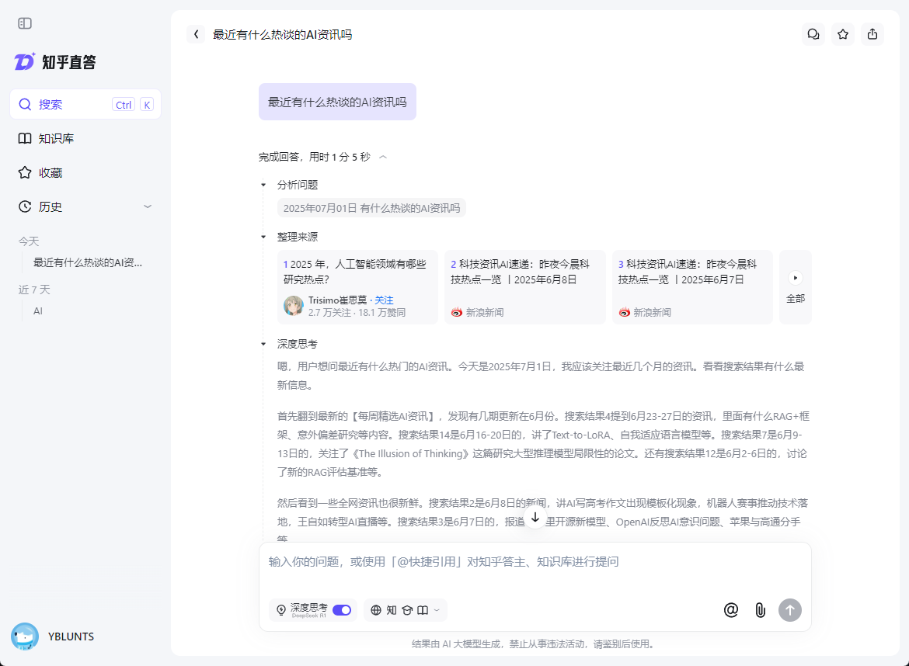
Task: Open history item AI under 近7天
Action: click(x=38, y=311)
